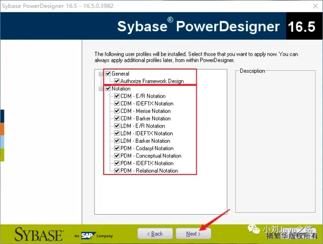Uncheck PDM - Conceptual Notation checkbox
323x244 pixels.
pyautogui.click(x=117, y=155)
